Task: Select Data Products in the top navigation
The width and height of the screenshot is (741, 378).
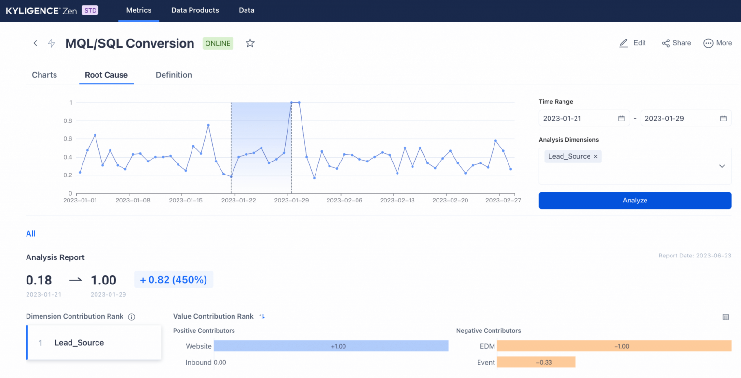Action: click(195, 10)
